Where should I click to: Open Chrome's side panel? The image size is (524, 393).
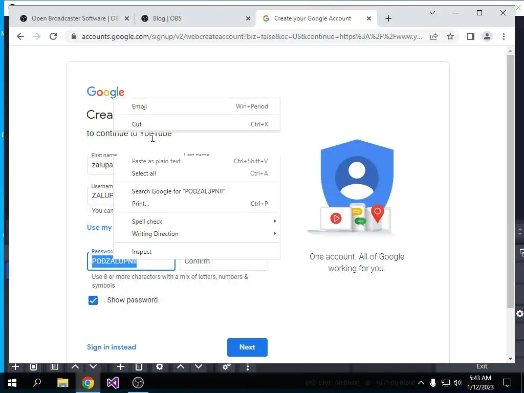[x=471, y=36]
